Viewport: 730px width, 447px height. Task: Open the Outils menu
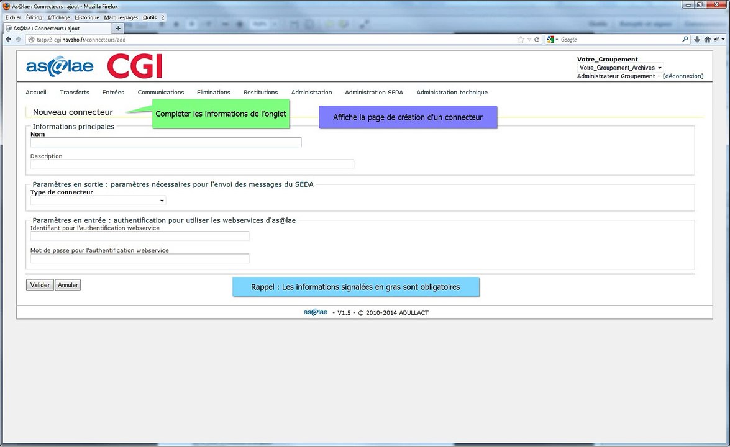pyautogui.click(x=150, y=17)
